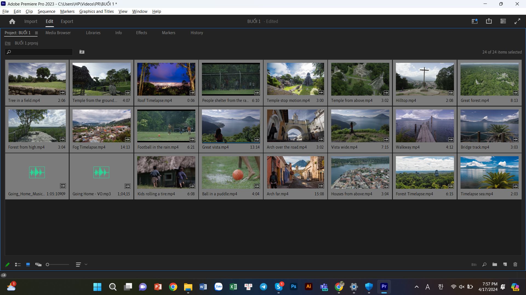The width and height of the screenshot is (526, 295).
Task: Switch to the Media Browser tab
Action: [58, 33]
